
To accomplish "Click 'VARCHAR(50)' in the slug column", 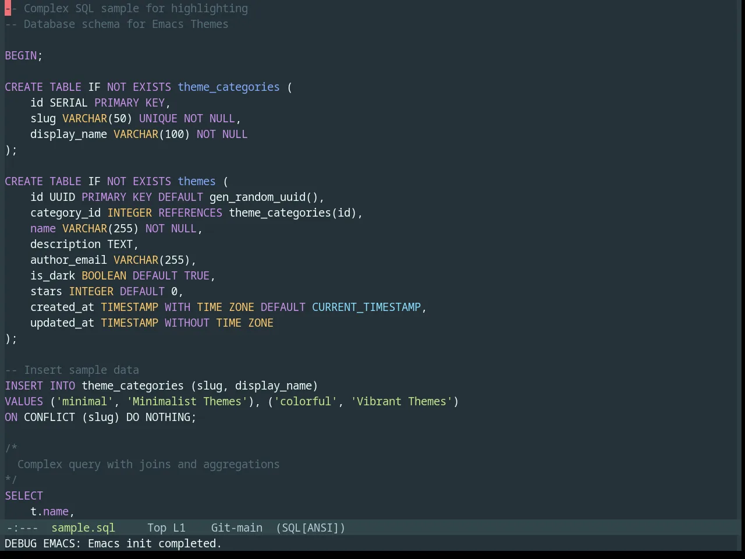I will (x=97, y=118).
